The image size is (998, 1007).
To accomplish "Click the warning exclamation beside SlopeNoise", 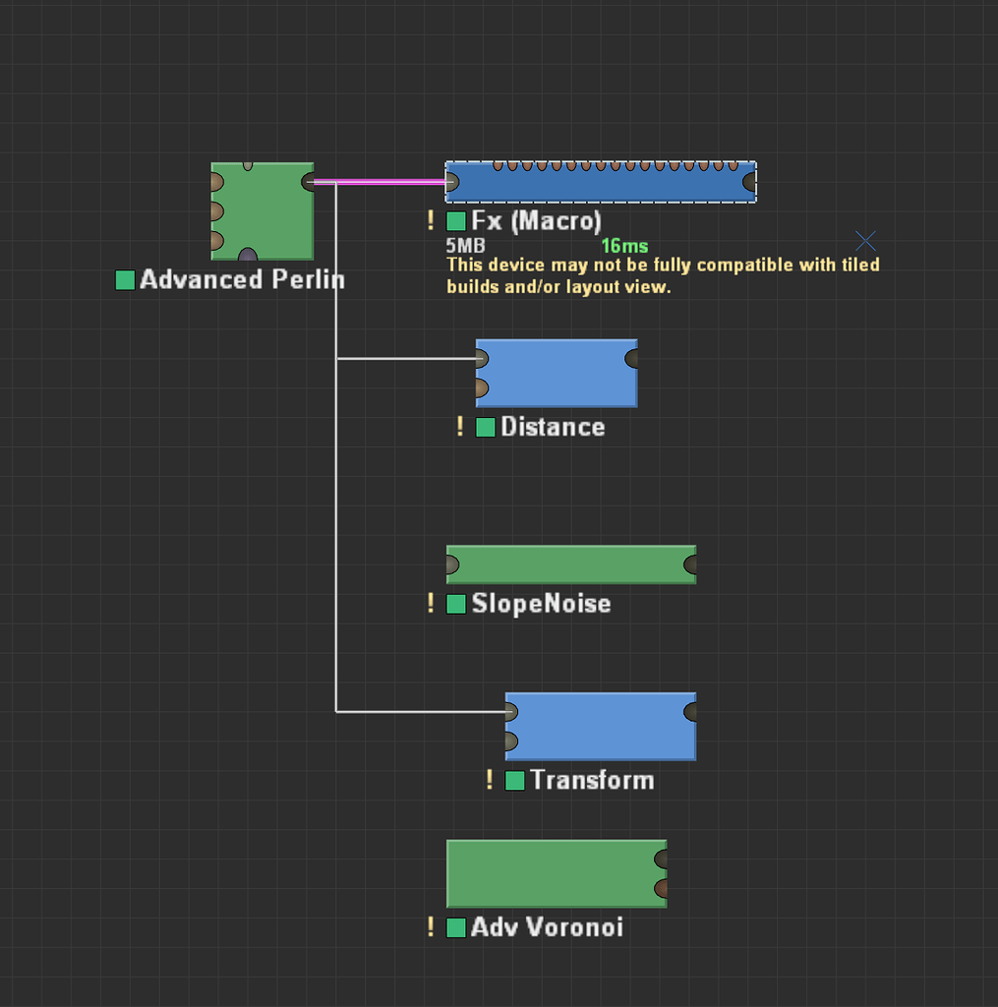I will pyautogui.click(x=430, y=604).
